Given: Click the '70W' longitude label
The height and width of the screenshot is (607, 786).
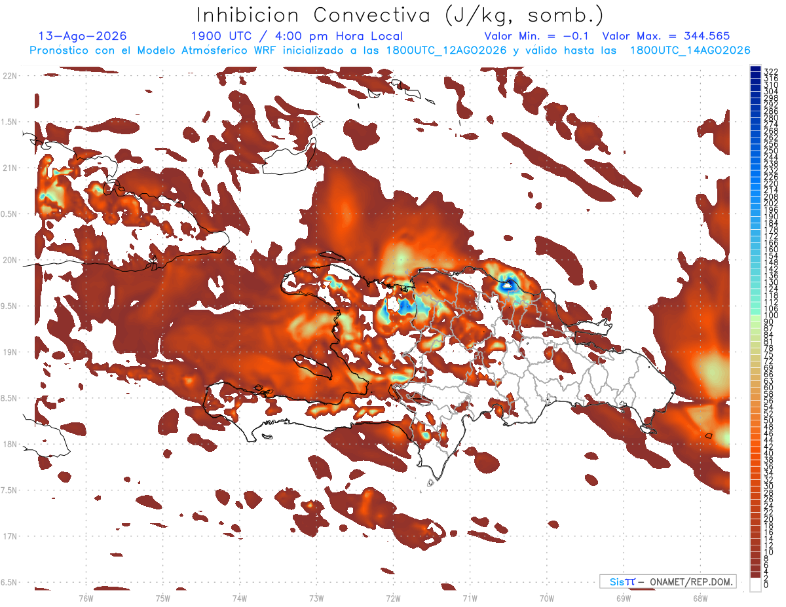Looking at the screenshot, I should [x=546, y=598].
